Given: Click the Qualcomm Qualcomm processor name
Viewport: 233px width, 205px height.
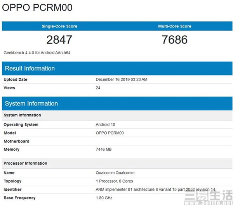Looking at the screenshot, I should pos(115,172).
